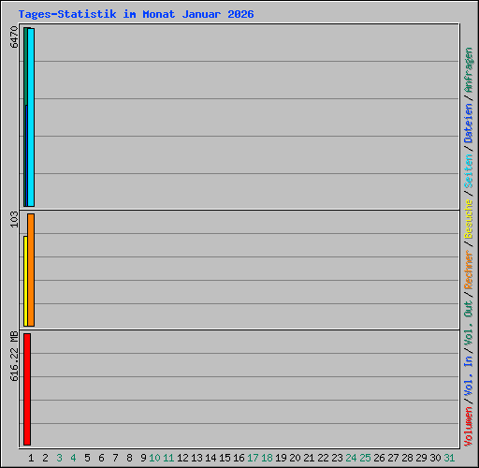Click green day '4' on the x-axis

(73, 458)
